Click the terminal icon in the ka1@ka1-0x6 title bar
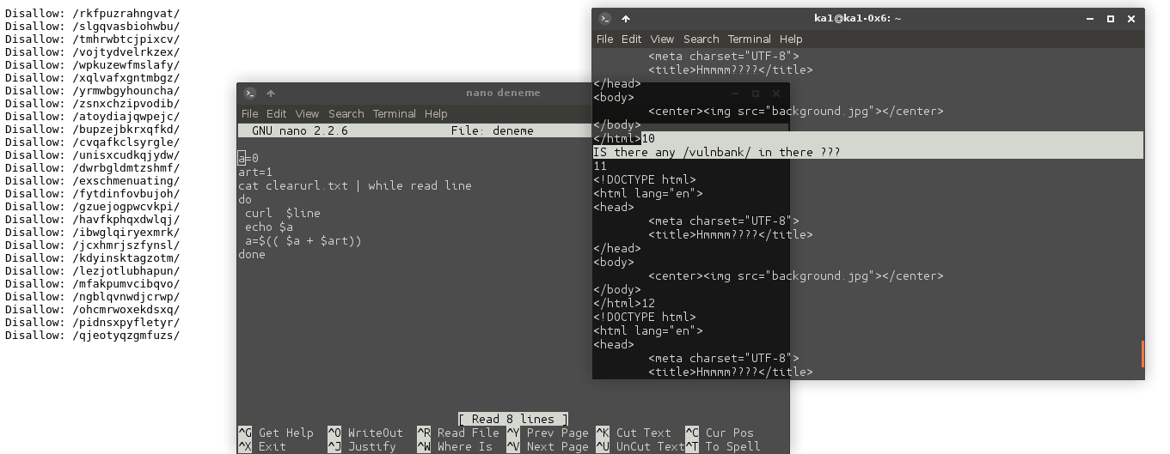Image resolution: width=1170 pixels, height=454 pixels. [x=605, y=19]
